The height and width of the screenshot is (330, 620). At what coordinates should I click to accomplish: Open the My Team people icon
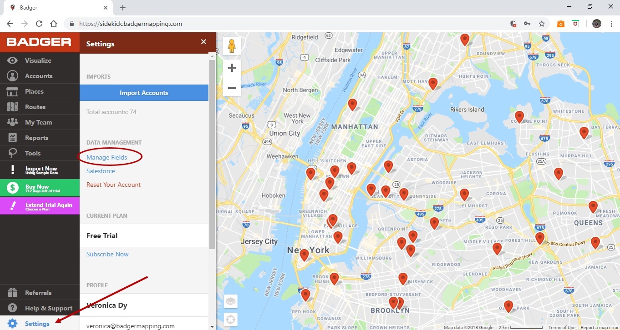click(12, 122)
